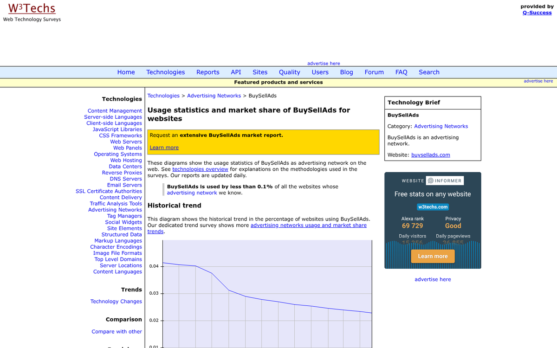The height and width of the screenshot is (348, 557).
Task: Open Technology Changes under Trends
Action: 116,301
